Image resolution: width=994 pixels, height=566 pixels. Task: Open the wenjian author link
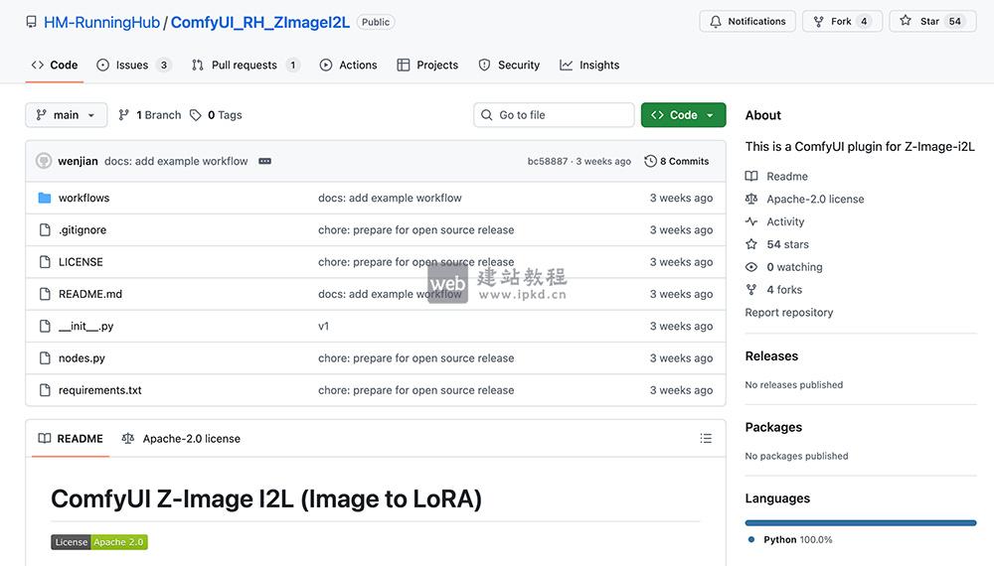[x=78, y=161]
